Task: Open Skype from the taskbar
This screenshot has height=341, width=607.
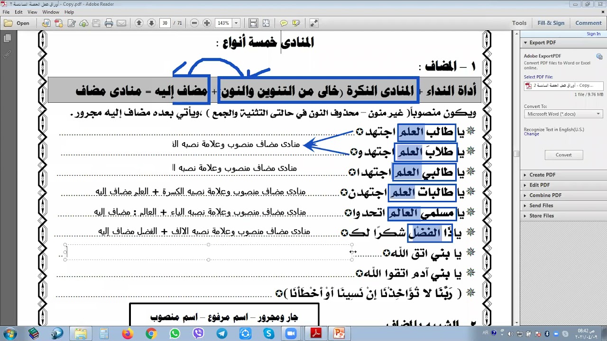Action: pos(269,333)
